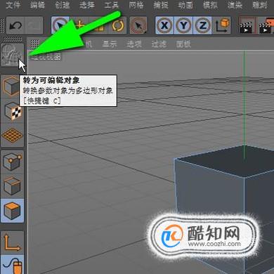Toggle the Z axis lock
Screen dimensions: 274x274
point(202,25)
